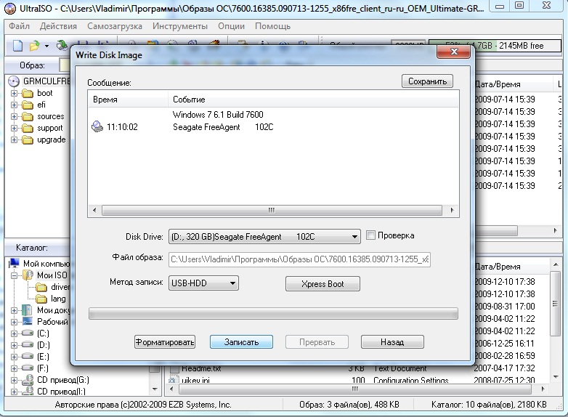Click the (D:) drive icon
568x417 pixels.
pyautogui.click(x=28, y=344)
